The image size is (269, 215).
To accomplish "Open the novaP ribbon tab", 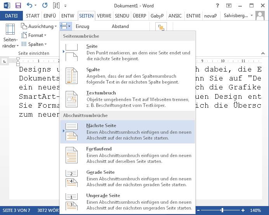I will click(x=210, y=16).
